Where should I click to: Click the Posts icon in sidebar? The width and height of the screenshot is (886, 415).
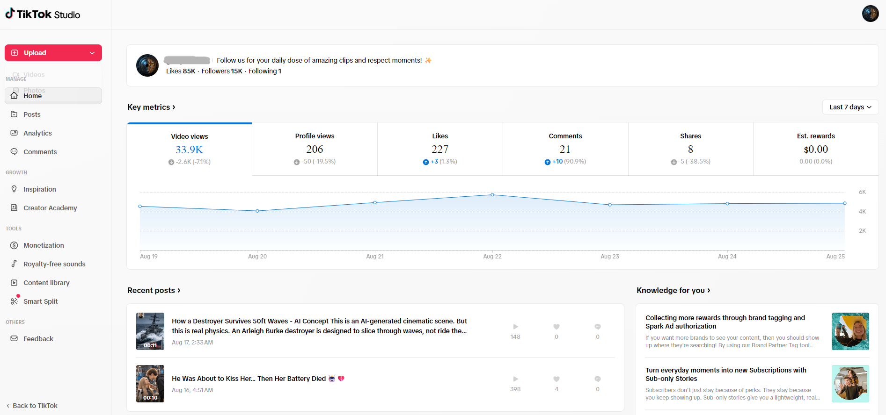click(14, 114)
